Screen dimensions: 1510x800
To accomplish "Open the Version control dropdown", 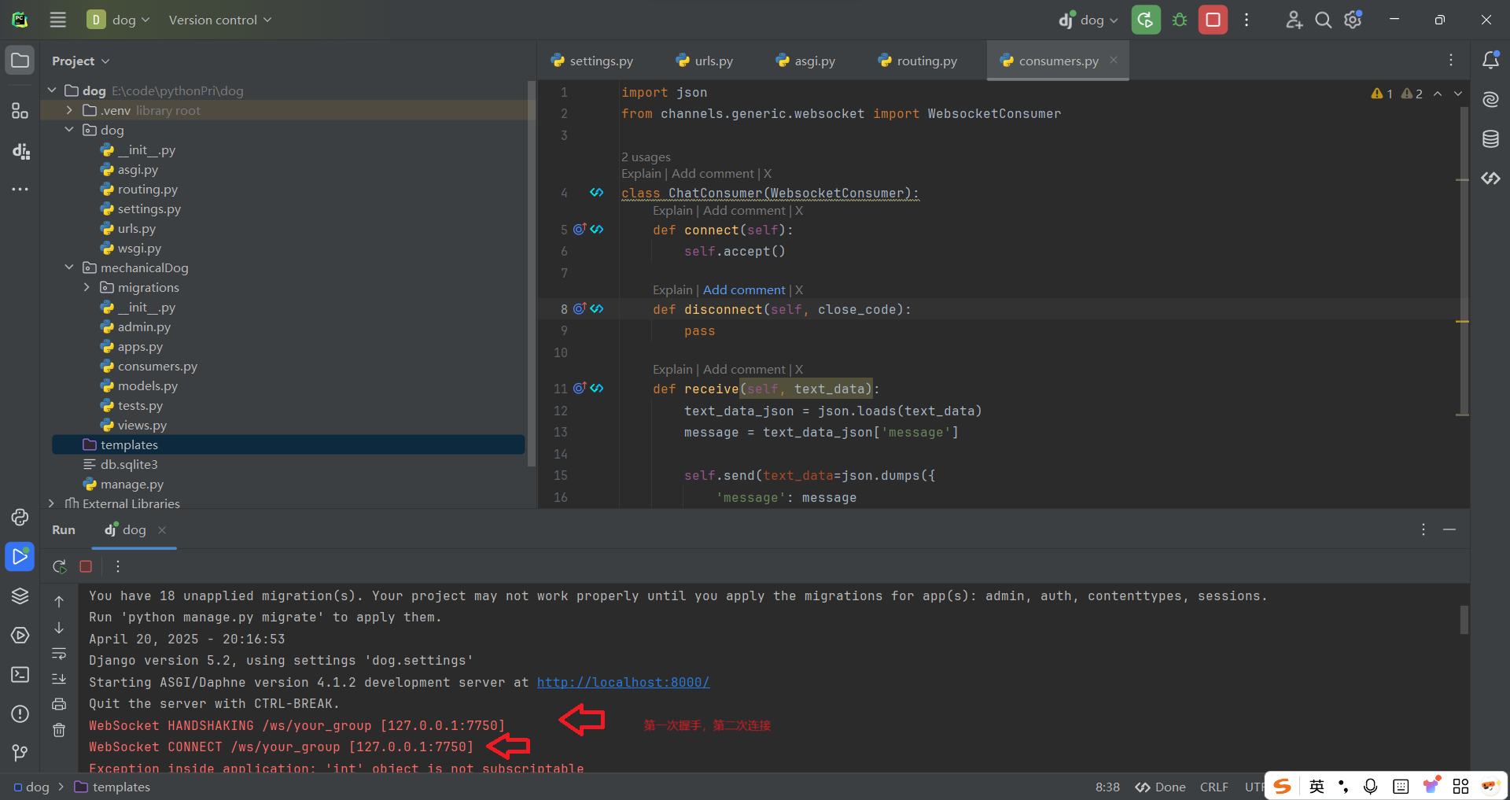I will click(x=219, y=20).
